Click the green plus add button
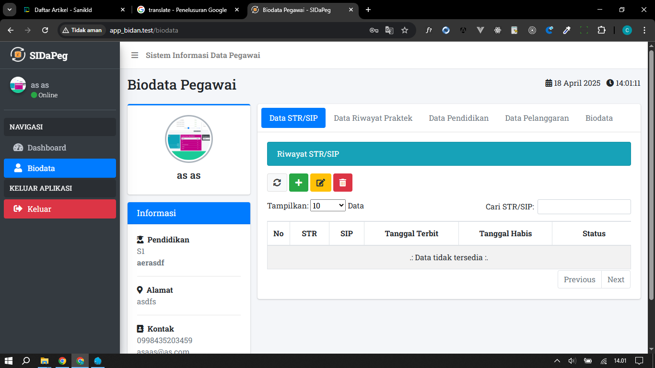The width and height of the screenshot is (655, 368). (299, 183)
